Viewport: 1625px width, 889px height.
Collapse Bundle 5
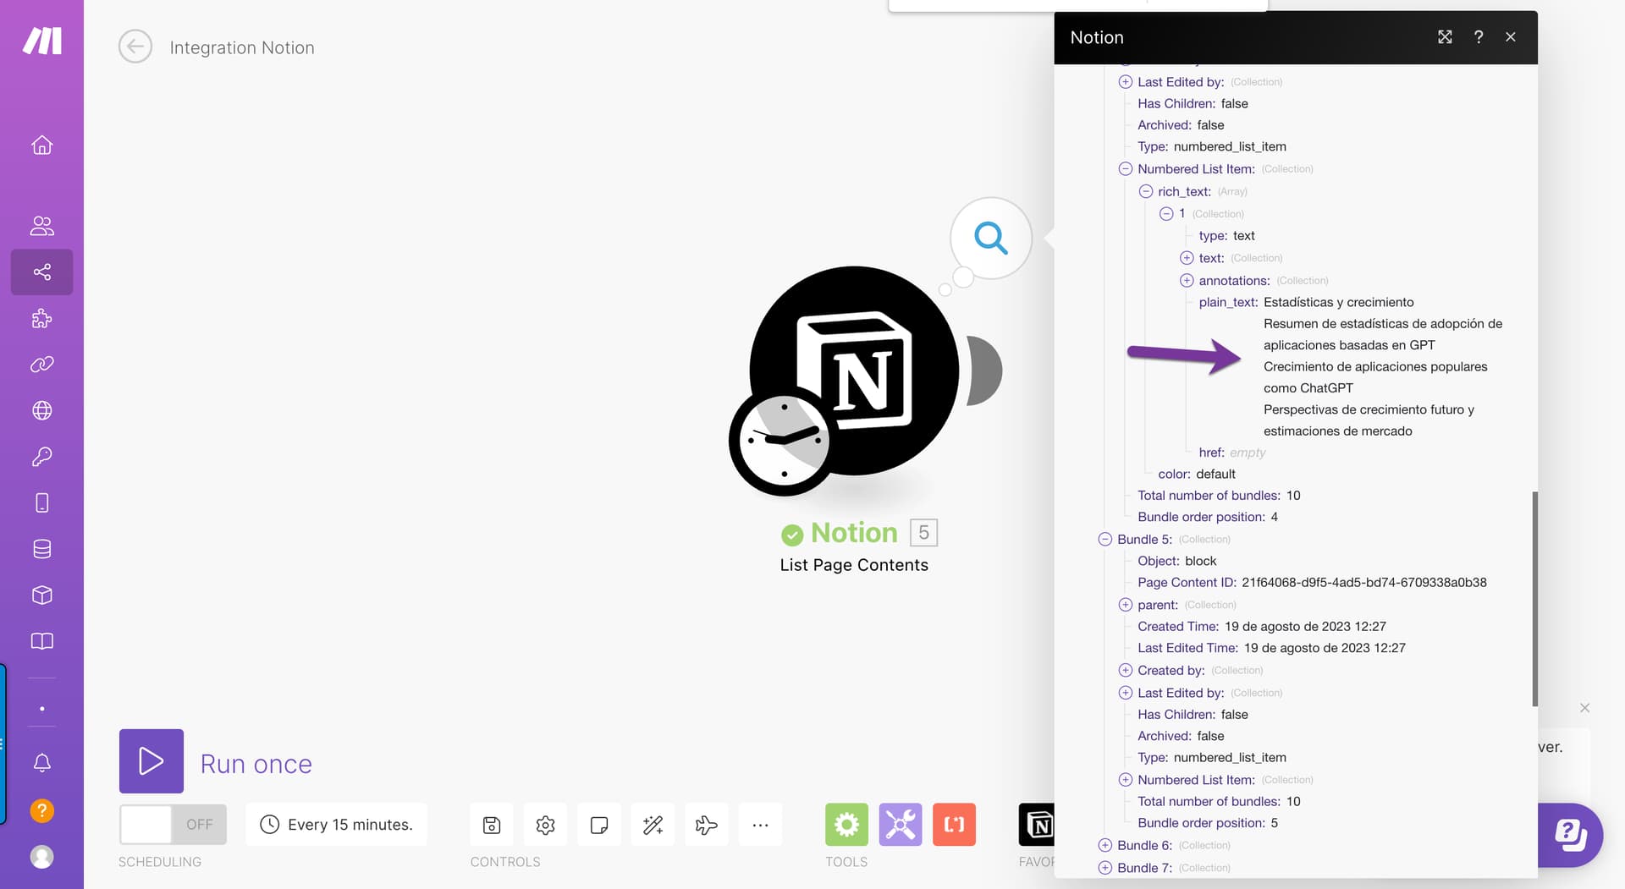click(x=1105, y=540)
